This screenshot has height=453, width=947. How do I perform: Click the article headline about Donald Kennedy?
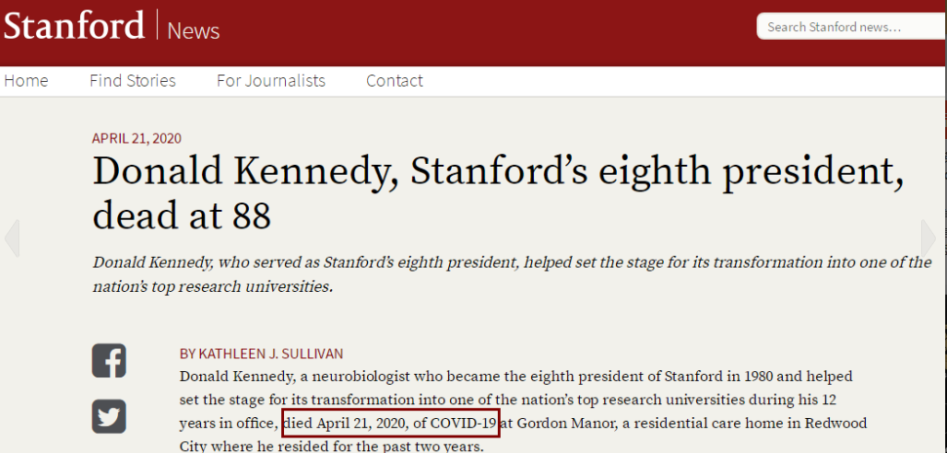pyautogui.click(x=498, y=193)
